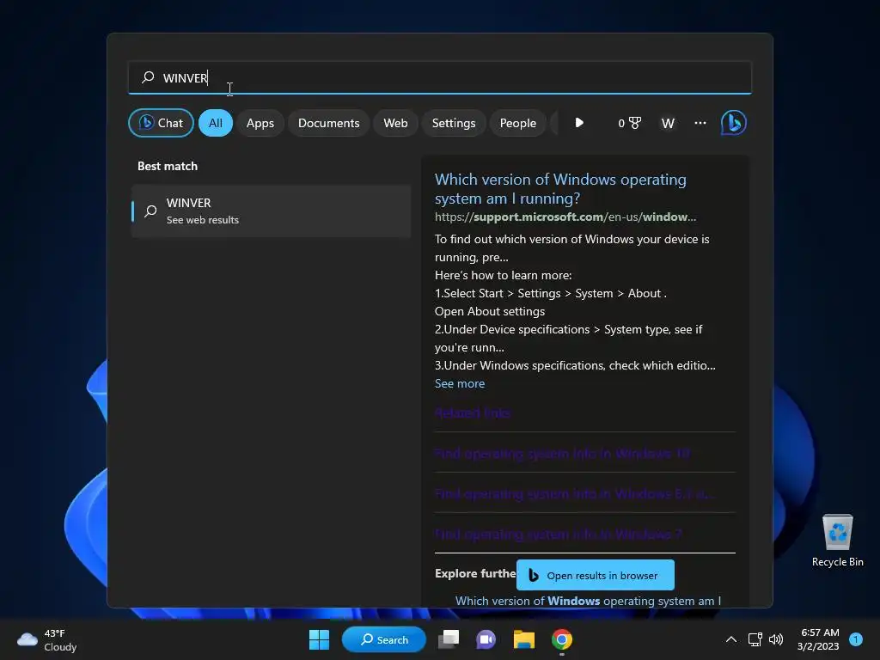Switch to the People filter
The height and width of the screenshot is (660, 880).
click(x=518, y=123)
